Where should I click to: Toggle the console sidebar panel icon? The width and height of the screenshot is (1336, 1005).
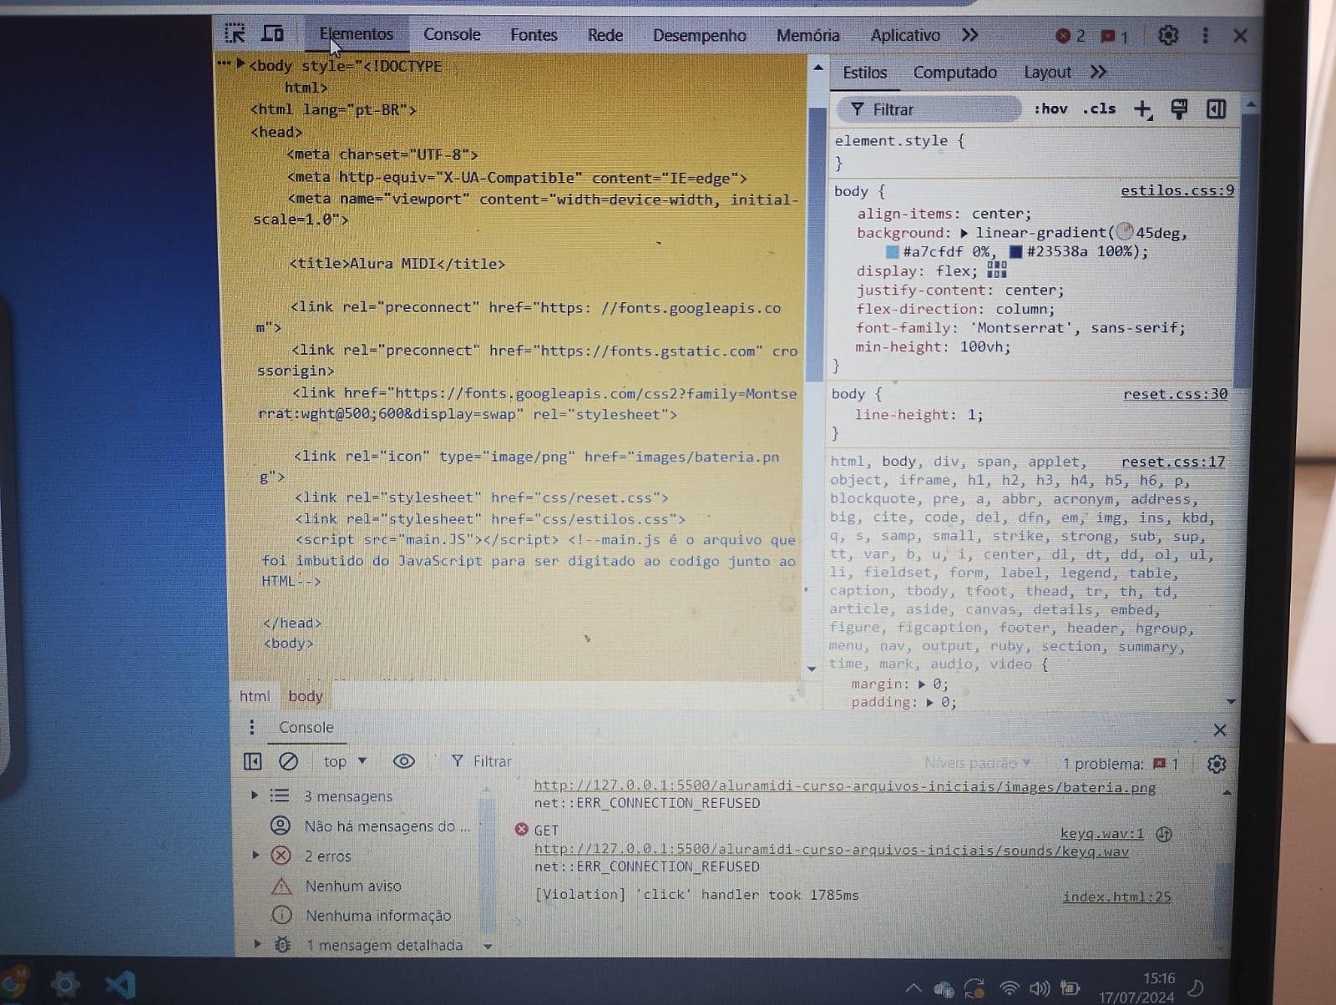click(x=252, y=761)
